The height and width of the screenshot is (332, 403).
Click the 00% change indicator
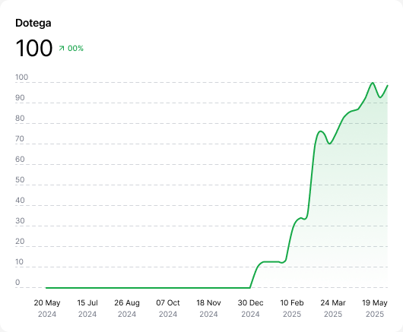(75, 49)
